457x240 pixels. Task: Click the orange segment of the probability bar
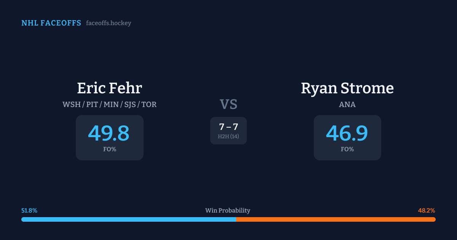[336, 219]
